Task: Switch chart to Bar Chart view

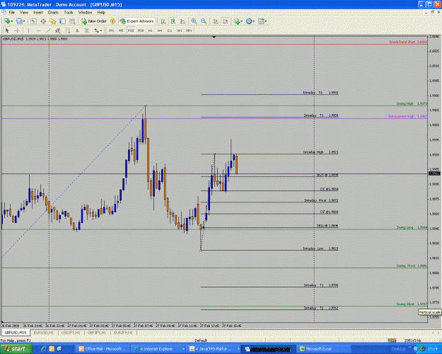Action: [x=163, y=21]
